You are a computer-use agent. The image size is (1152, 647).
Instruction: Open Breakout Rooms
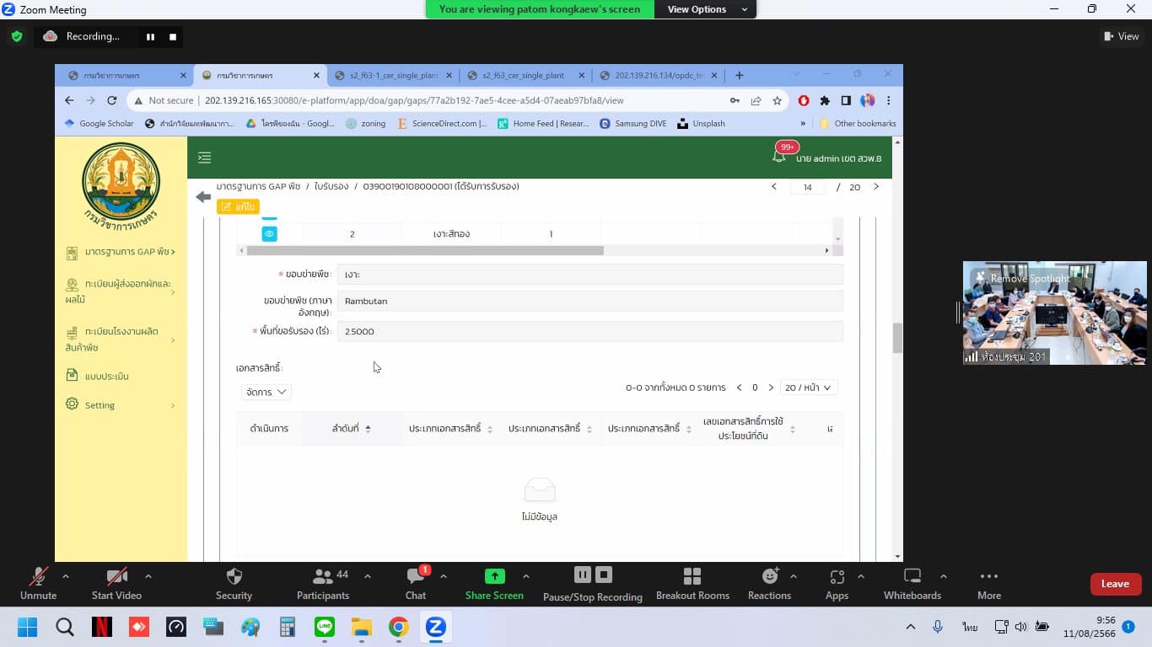692,577
